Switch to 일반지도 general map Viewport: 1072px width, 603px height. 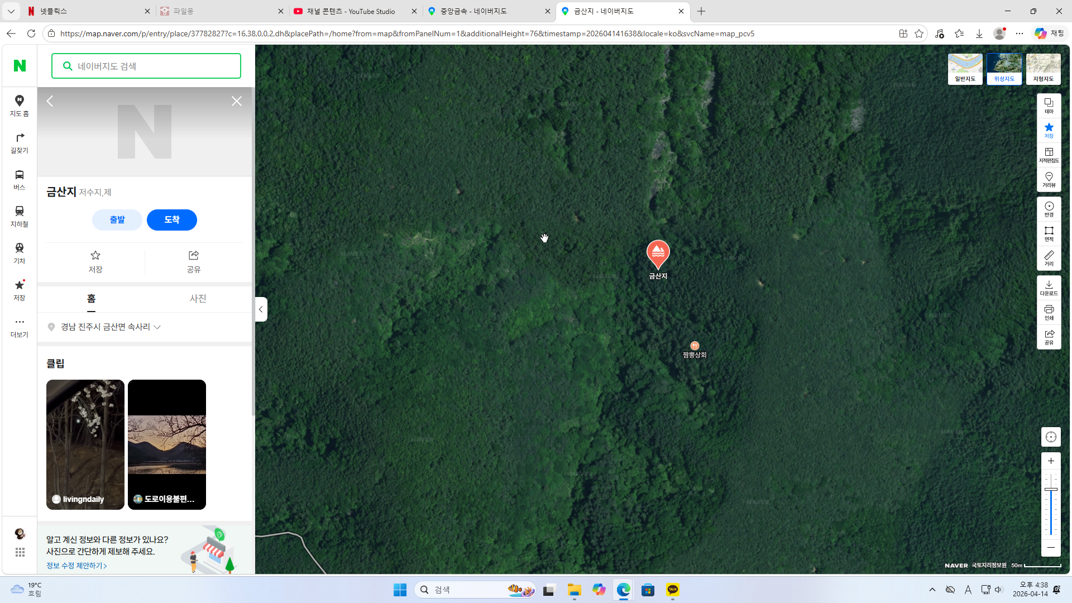[965, 69]
